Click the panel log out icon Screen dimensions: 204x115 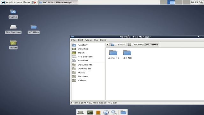pyautogui.click(x=34, y=2)
